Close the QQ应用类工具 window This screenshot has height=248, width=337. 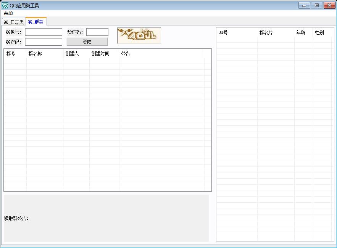click(x=329, y=5)
